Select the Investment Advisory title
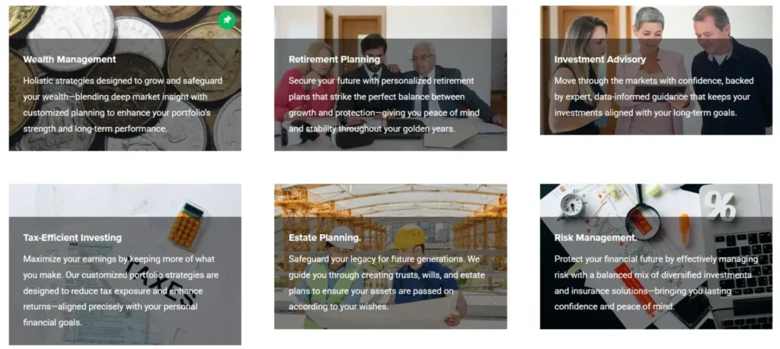780x349 pixels. coord(600,59)
